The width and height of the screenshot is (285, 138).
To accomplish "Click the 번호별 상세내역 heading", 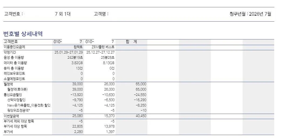I will (23, 34).
